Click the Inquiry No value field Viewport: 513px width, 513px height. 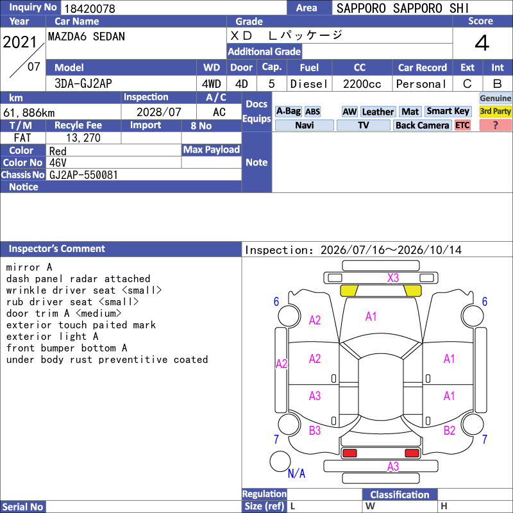pos(174,8)
